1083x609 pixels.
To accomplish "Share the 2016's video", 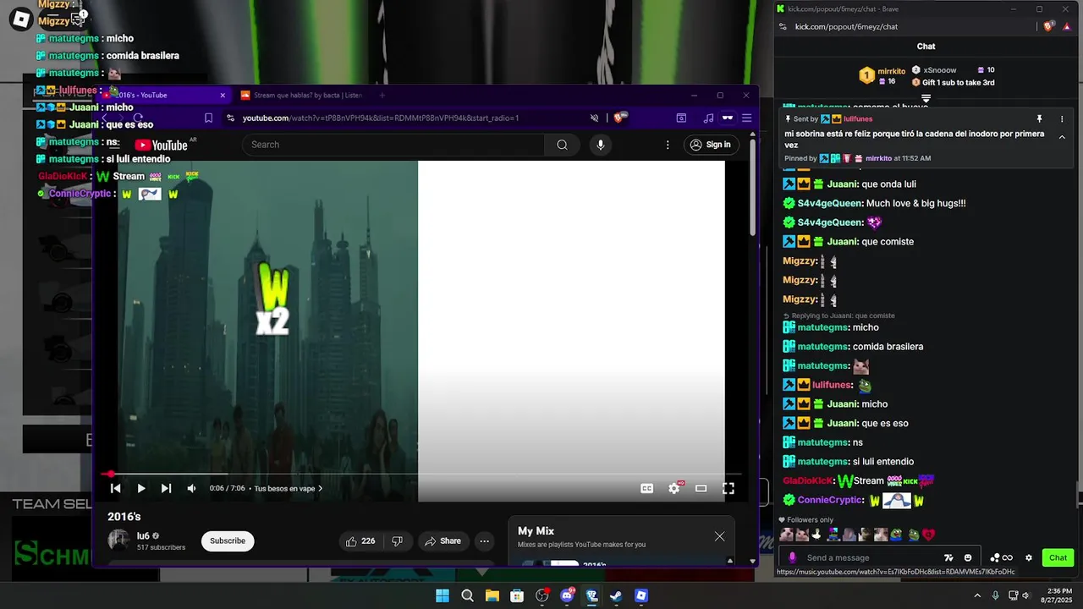I will [443, 541].
